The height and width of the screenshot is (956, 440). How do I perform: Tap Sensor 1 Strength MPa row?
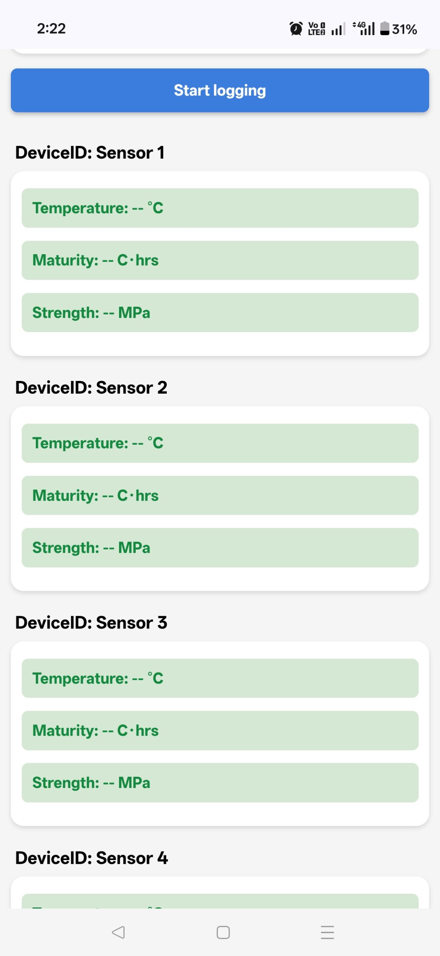coord(220,313)
